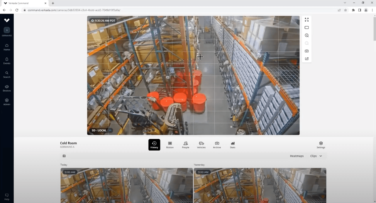The image size is (376, 203).
Task: Open the Clips dropdown
Action: 316,156
